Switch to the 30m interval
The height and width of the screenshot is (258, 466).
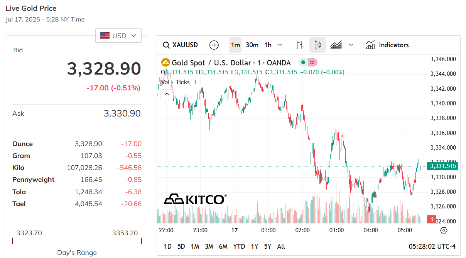point(252,45)
